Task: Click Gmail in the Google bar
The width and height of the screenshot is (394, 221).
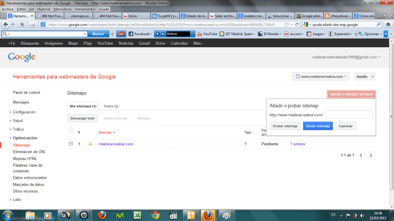Action: point(144,43)
